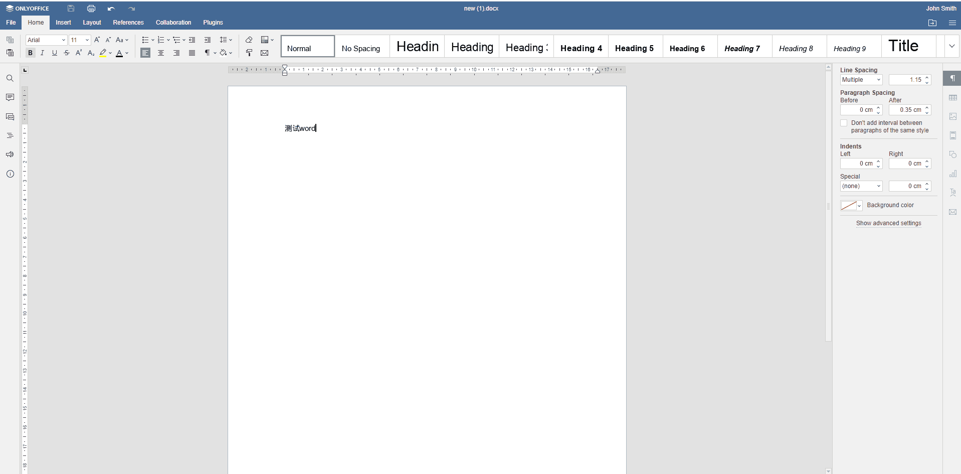Open the Chat panel in left sidebar
Image resolution: width=961 pixels, height=474 pixels.
tap(10, 116)
